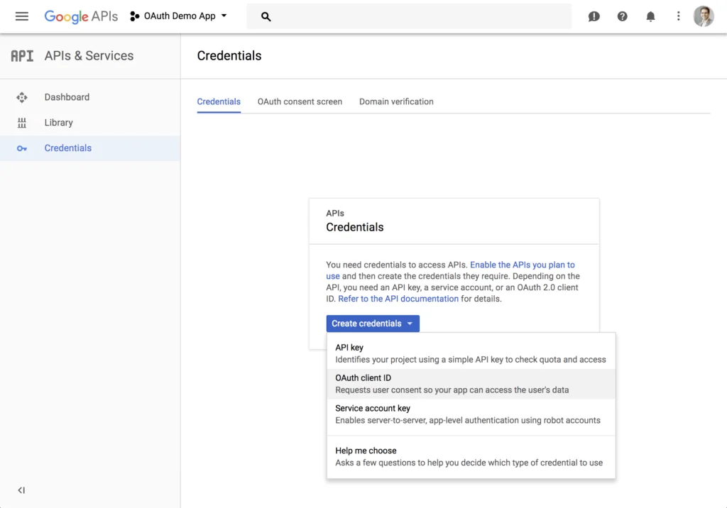Viewport: 727px width, 508px height.
Task: Click the user profile avatar
Action: click(704, 16)
